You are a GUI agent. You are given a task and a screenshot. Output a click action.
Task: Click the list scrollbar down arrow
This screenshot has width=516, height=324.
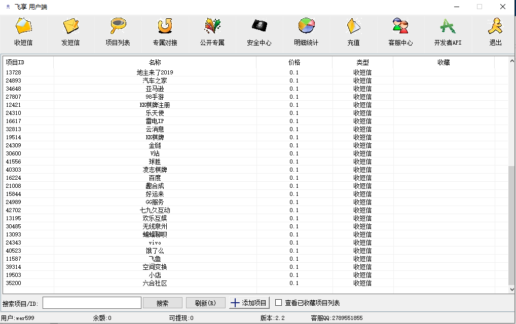coord(512,290)
